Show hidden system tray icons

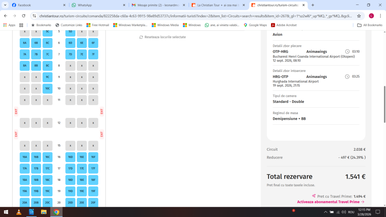[x=324, y=212]
